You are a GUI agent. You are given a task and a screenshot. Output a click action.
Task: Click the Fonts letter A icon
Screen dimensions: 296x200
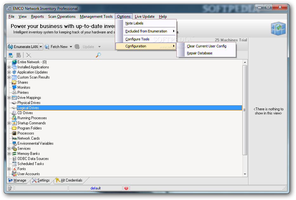click(15, 169)
